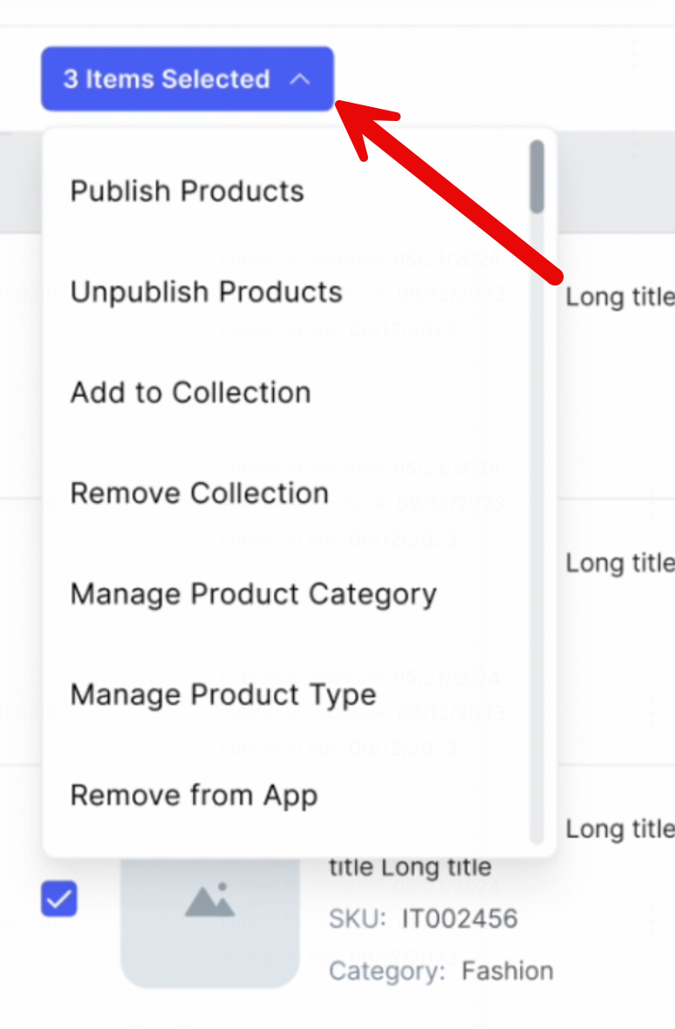Uncheck the checked product row checkbox
The width and height of the screenshot is (675, 1029).
tap(59, 899)
